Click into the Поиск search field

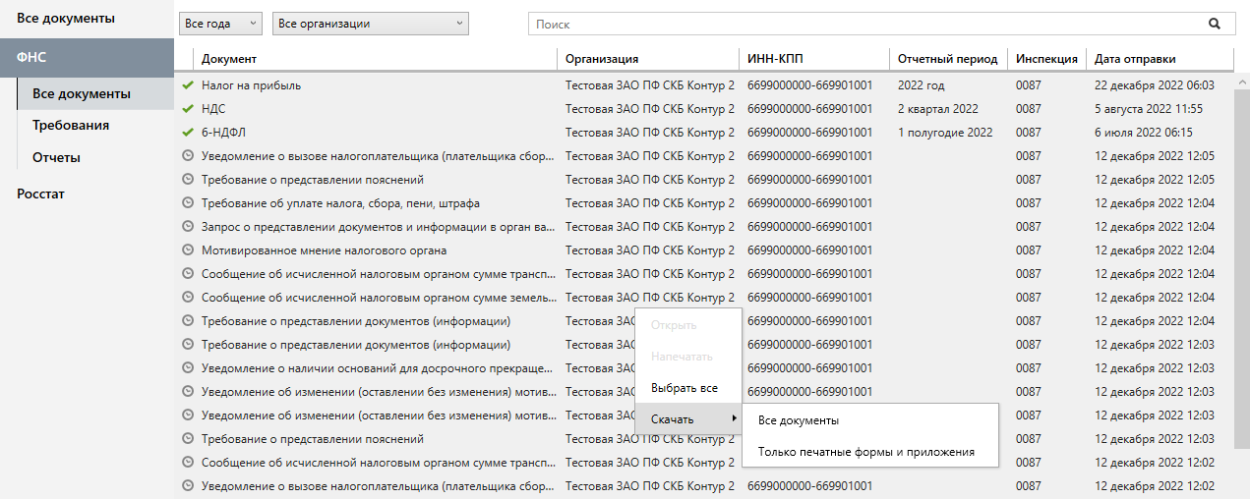(x=865, y=24)
